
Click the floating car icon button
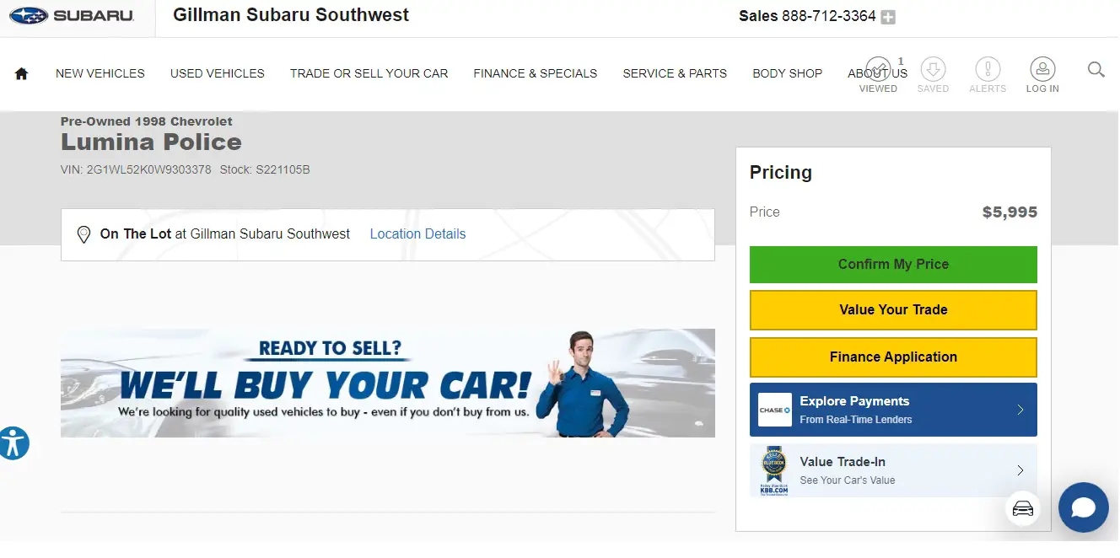point(1022,509)
